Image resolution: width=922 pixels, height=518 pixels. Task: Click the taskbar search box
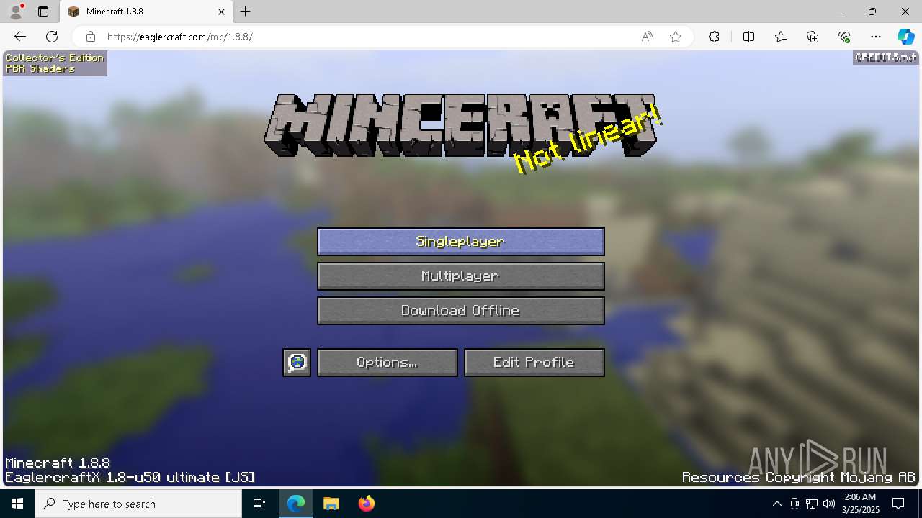[138, 504]
